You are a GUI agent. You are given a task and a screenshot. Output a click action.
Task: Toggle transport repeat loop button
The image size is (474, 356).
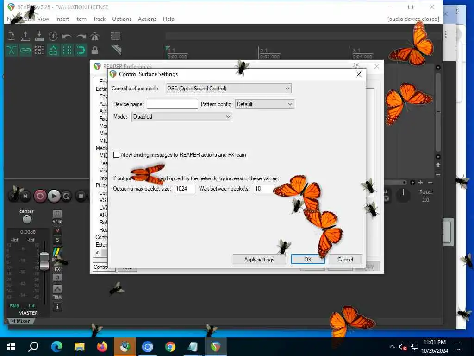click(67, 196)
